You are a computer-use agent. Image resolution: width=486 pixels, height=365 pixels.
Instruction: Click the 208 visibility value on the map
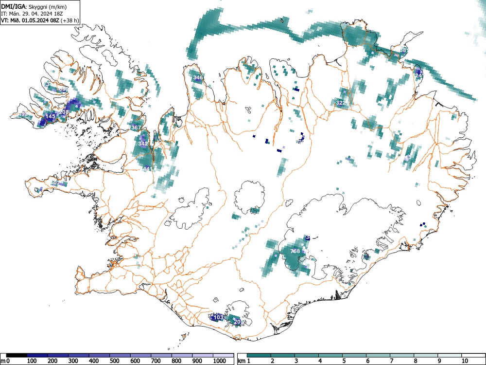point(64,112)
